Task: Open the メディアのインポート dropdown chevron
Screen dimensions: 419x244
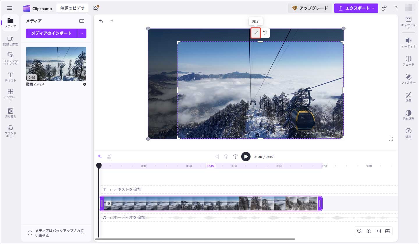Action: [x=82, y=33]
